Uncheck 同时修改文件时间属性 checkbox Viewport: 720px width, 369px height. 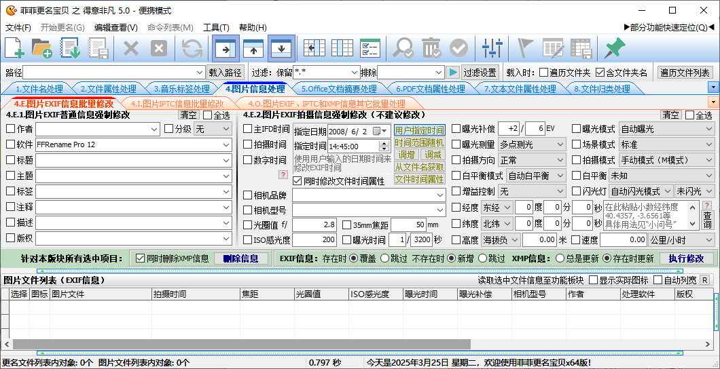[x=297, y=181]
